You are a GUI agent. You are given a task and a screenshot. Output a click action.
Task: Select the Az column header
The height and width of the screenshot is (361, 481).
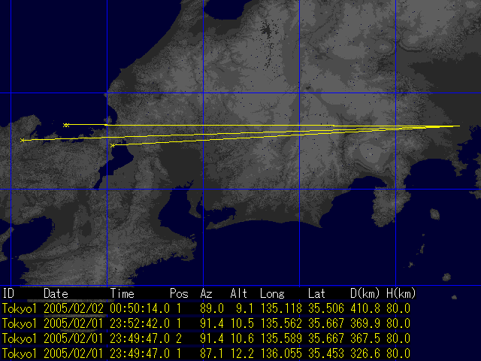coord(207,293)
